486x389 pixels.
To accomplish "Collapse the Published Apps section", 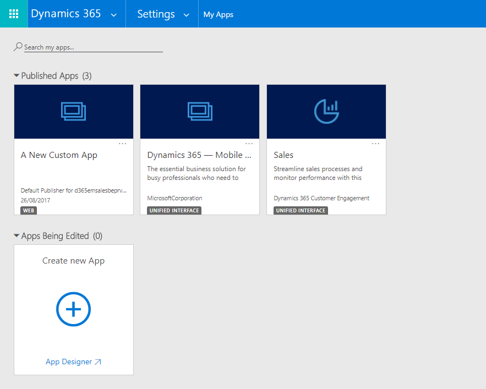I will [17, 75].
